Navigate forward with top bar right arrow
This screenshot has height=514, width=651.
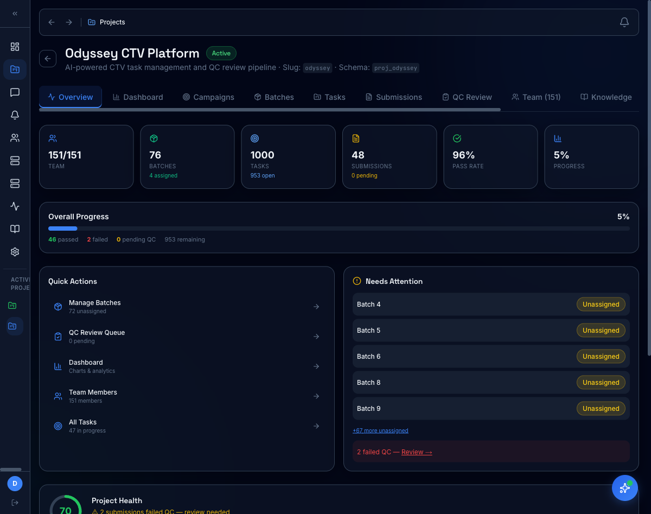pyautogui.click(x=69, y=22)
